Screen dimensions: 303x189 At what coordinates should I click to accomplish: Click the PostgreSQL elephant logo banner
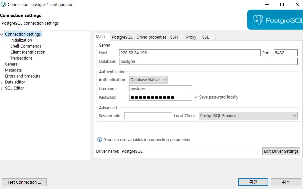click(x=275, y=20)
